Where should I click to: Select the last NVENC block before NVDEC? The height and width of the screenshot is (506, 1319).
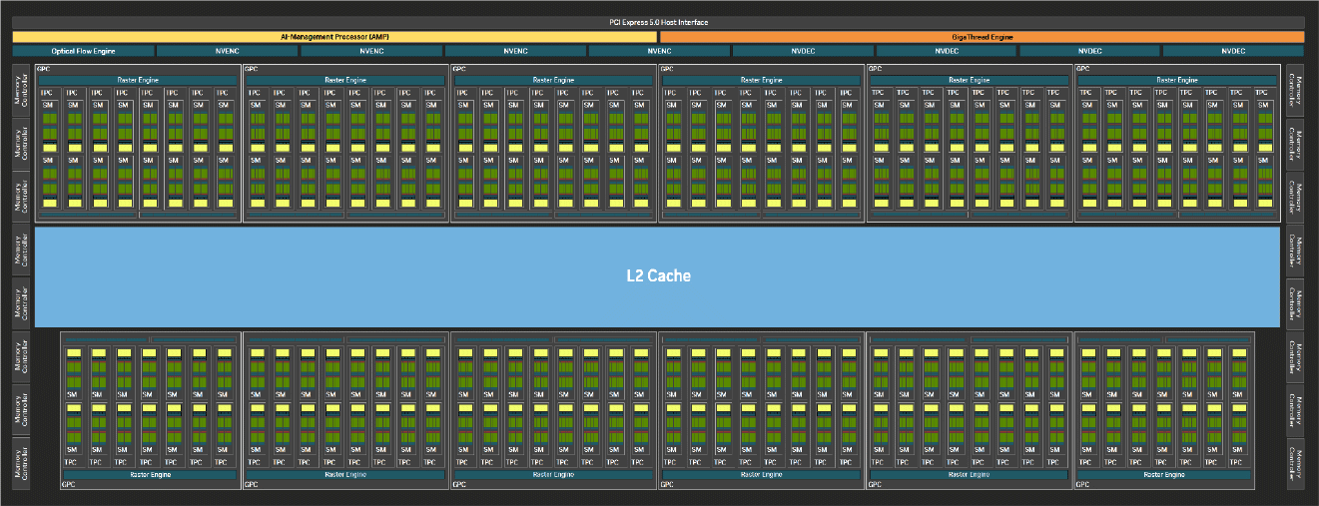point(659,51)
